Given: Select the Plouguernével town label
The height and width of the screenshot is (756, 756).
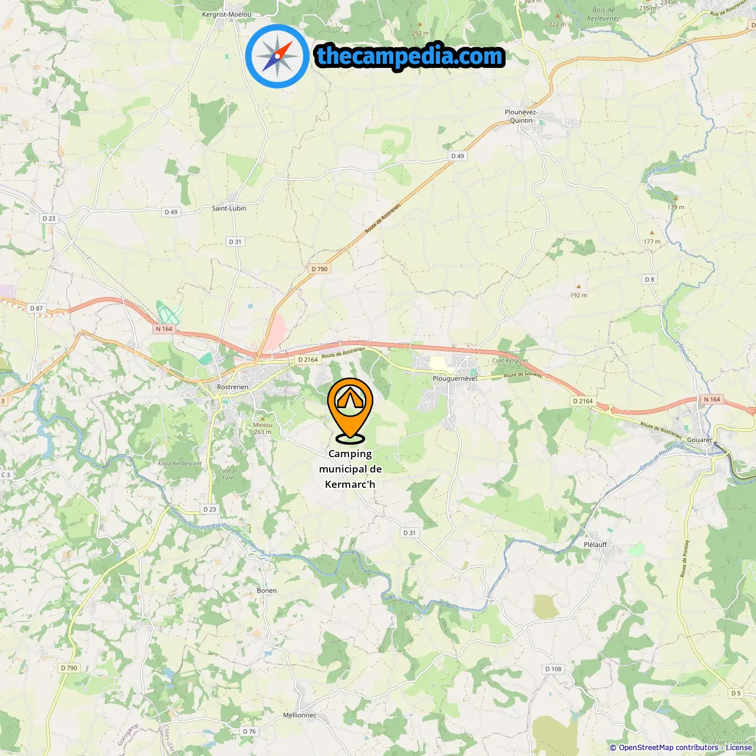Looking at the screenshot, I should [x=455, y=379].
